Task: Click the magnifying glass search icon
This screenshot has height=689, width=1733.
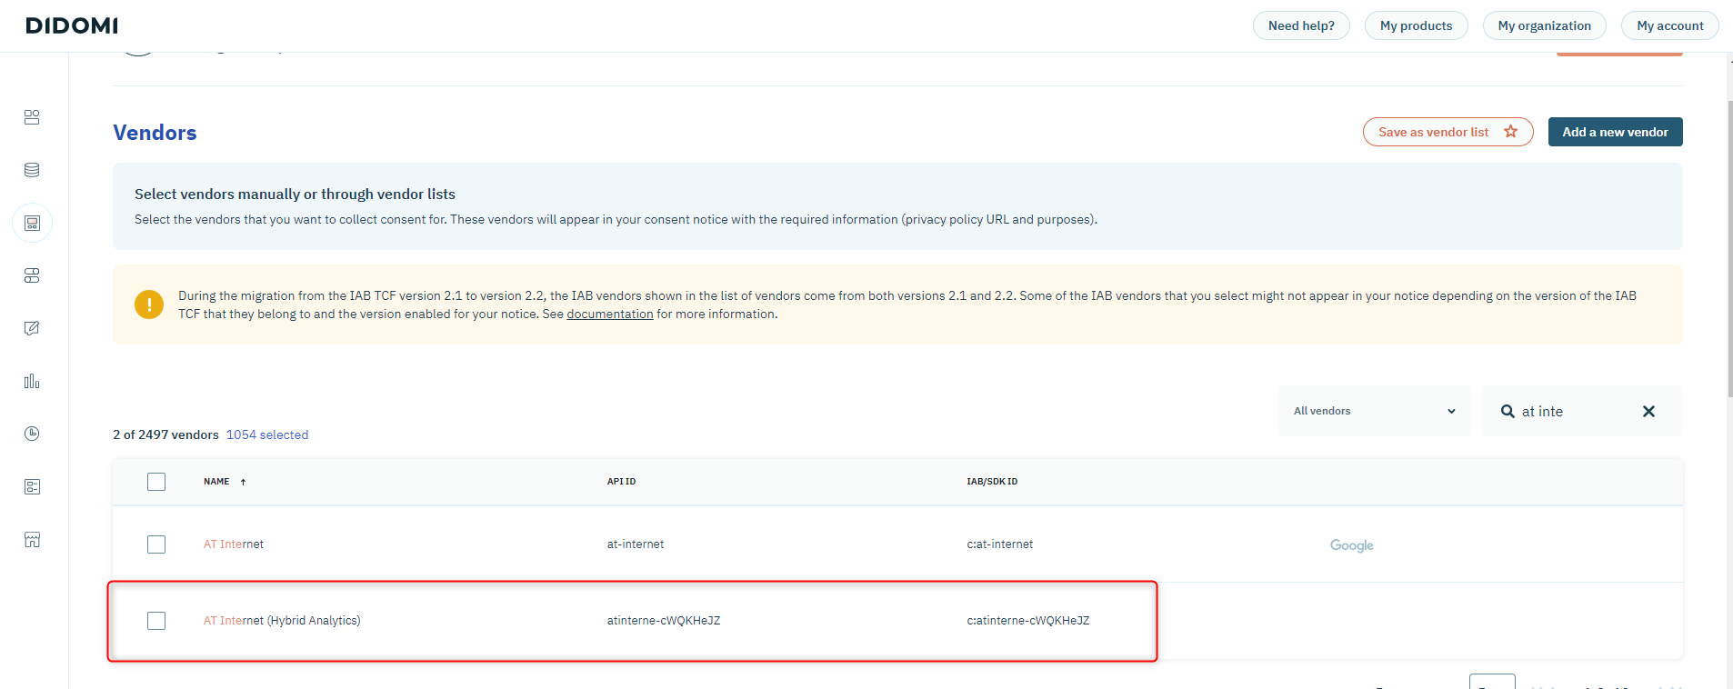Action: (1508, 412)
